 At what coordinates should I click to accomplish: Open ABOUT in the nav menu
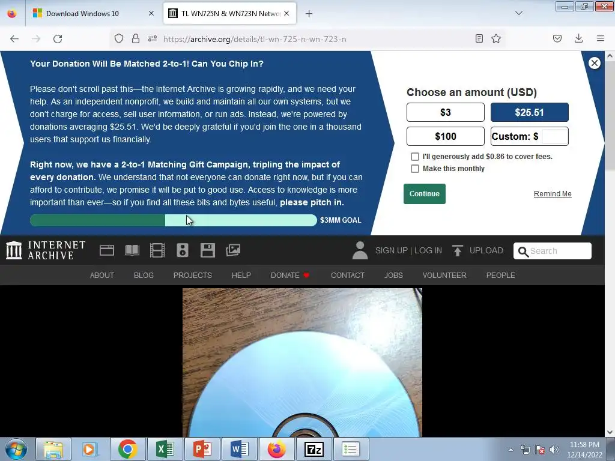[102, 275]
